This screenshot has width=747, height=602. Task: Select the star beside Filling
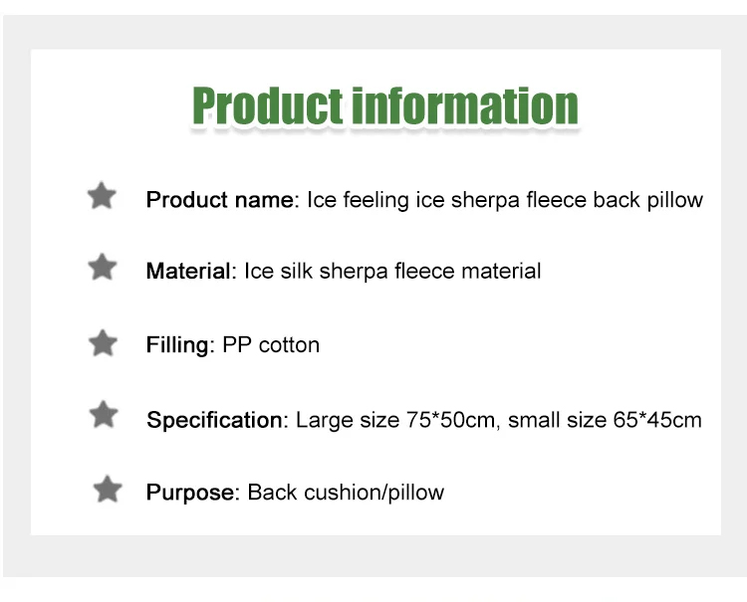click(x=103, y=343)
